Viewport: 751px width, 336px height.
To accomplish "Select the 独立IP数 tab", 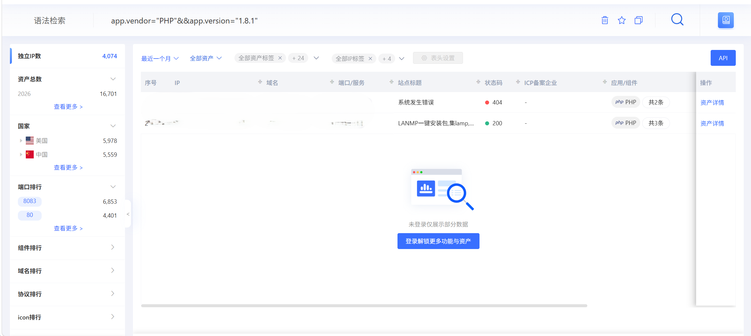I will click(67, 56).
